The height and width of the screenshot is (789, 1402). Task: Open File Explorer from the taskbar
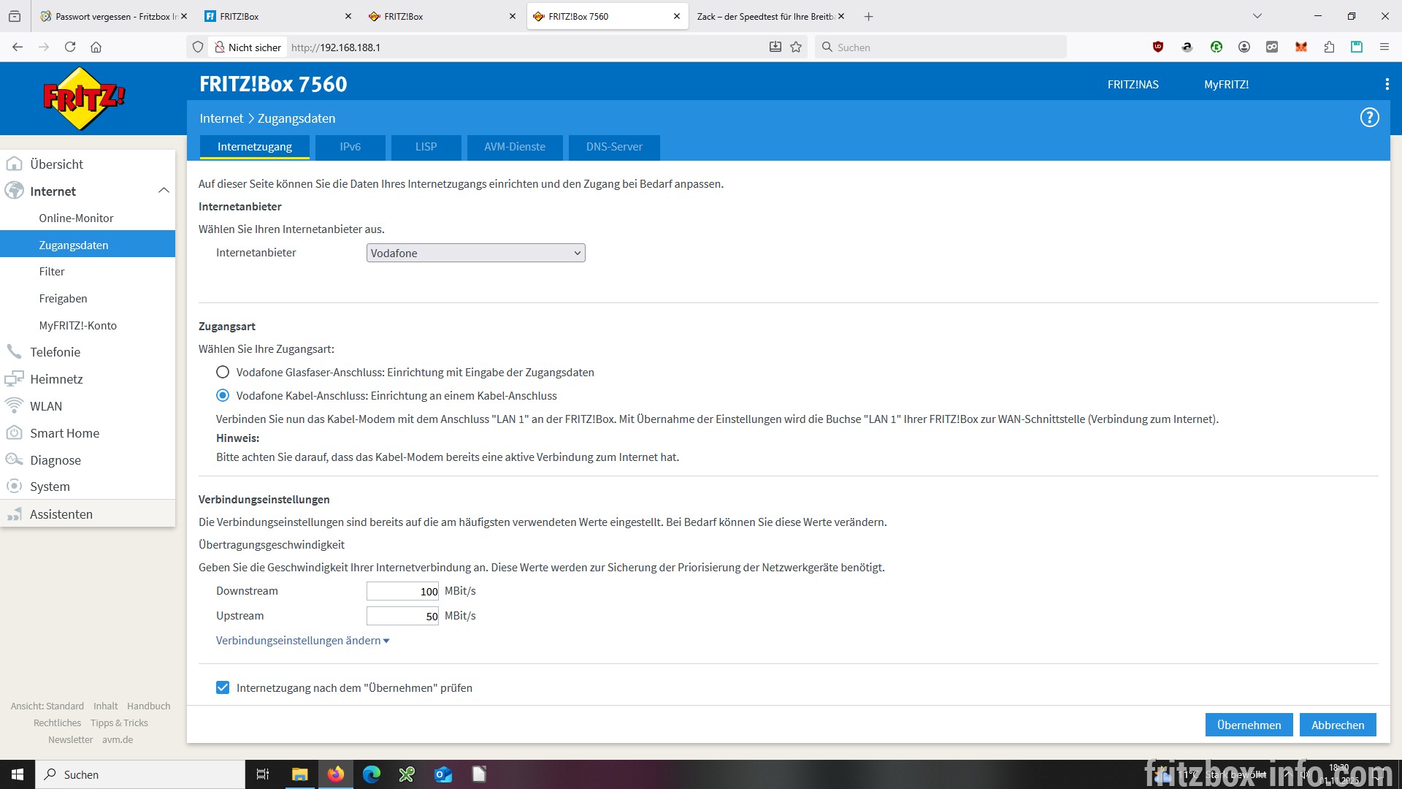tap(299, 774)
